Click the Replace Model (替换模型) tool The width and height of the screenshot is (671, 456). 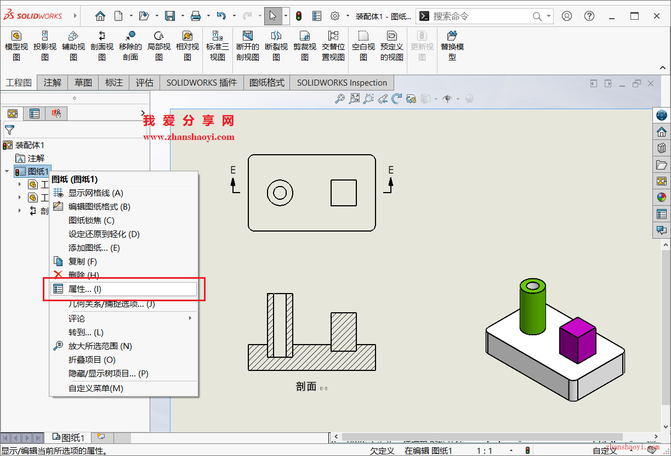[452, 46]
